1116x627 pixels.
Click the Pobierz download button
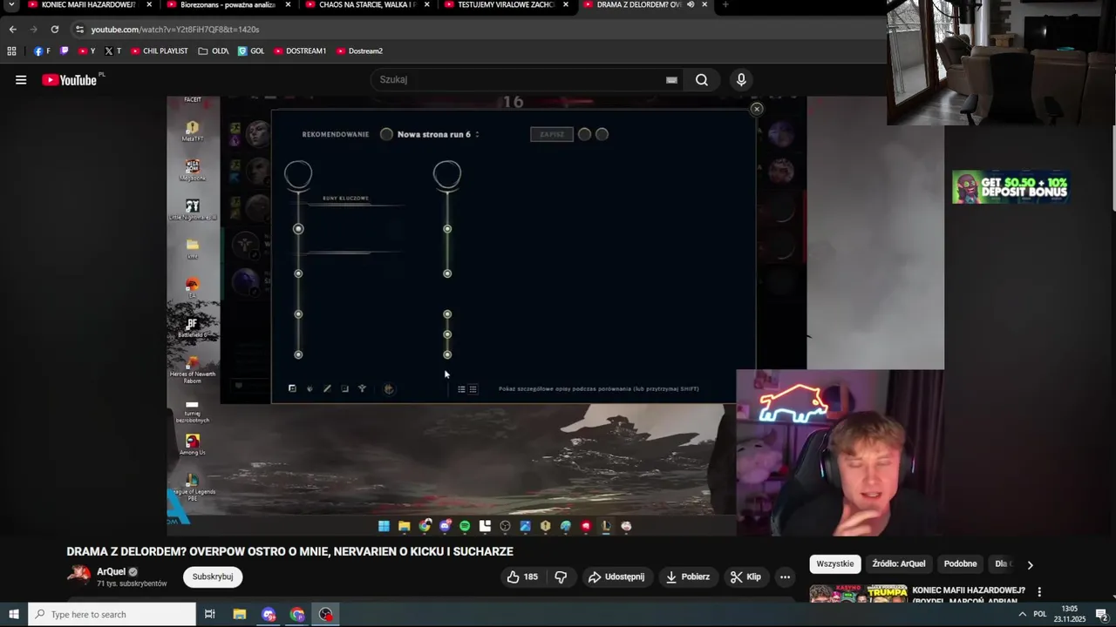(x=688, y=576)
